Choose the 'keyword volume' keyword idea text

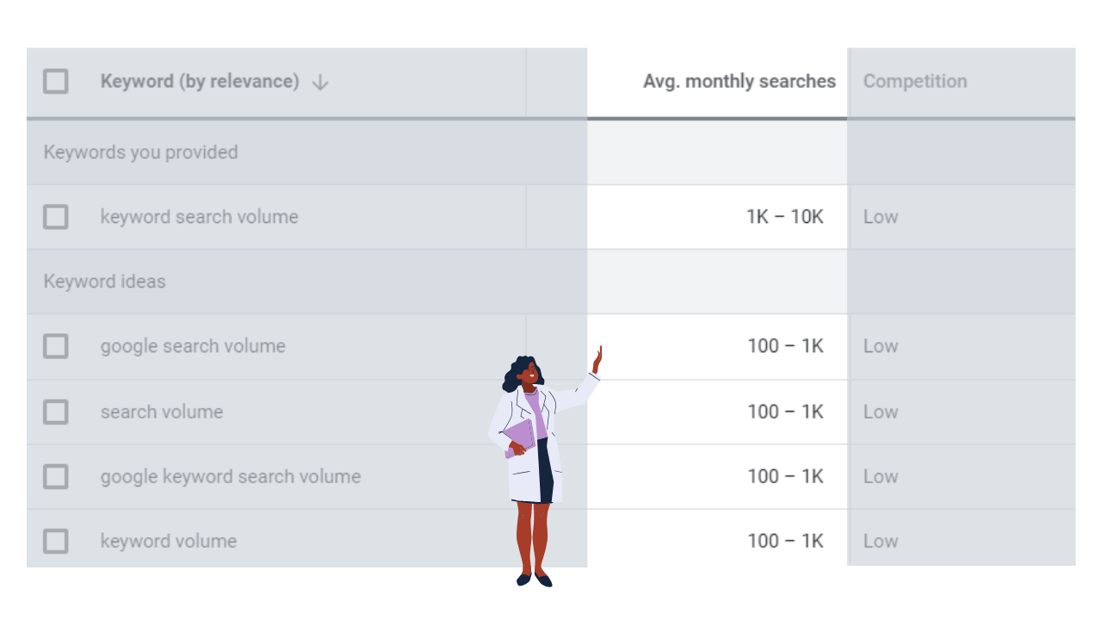[168, 541]
